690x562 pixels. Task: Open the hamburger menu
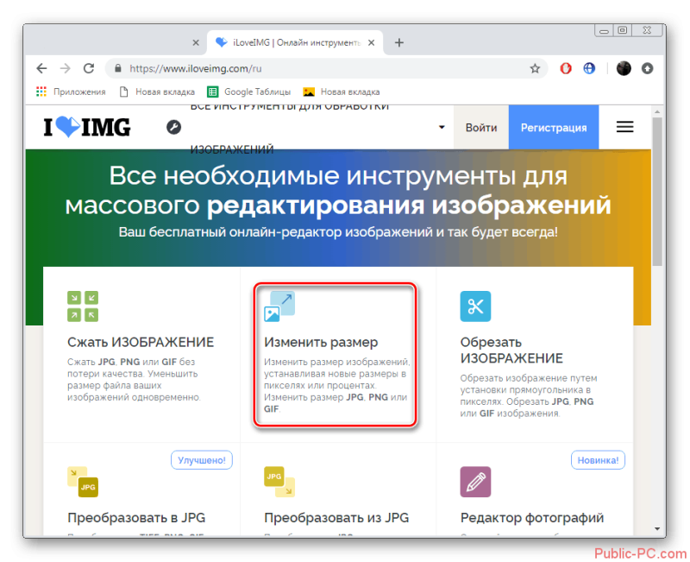point(624,127)
